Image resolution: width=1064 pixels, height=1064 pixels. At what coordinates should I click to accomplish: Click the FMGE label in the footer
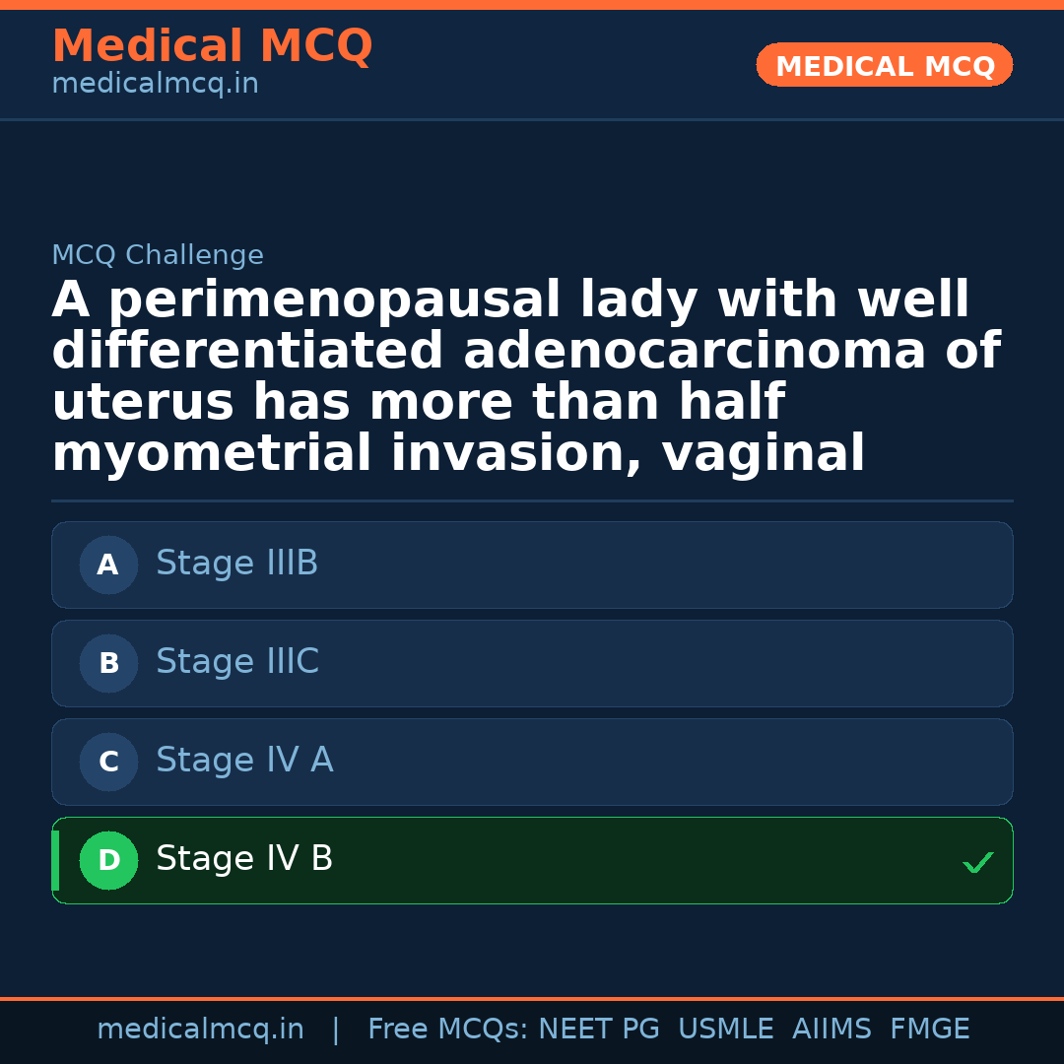(x=929, y=1029)
